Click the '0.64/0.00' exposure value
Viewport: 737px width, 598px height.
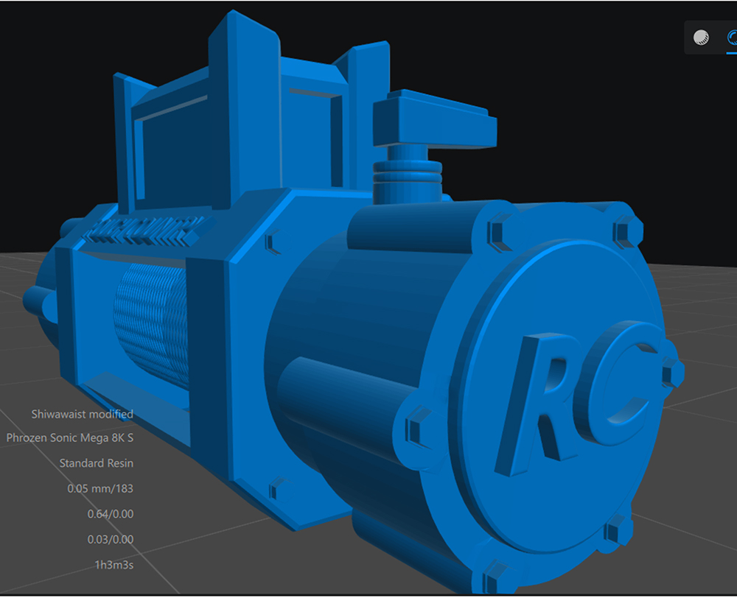point(111,513)
